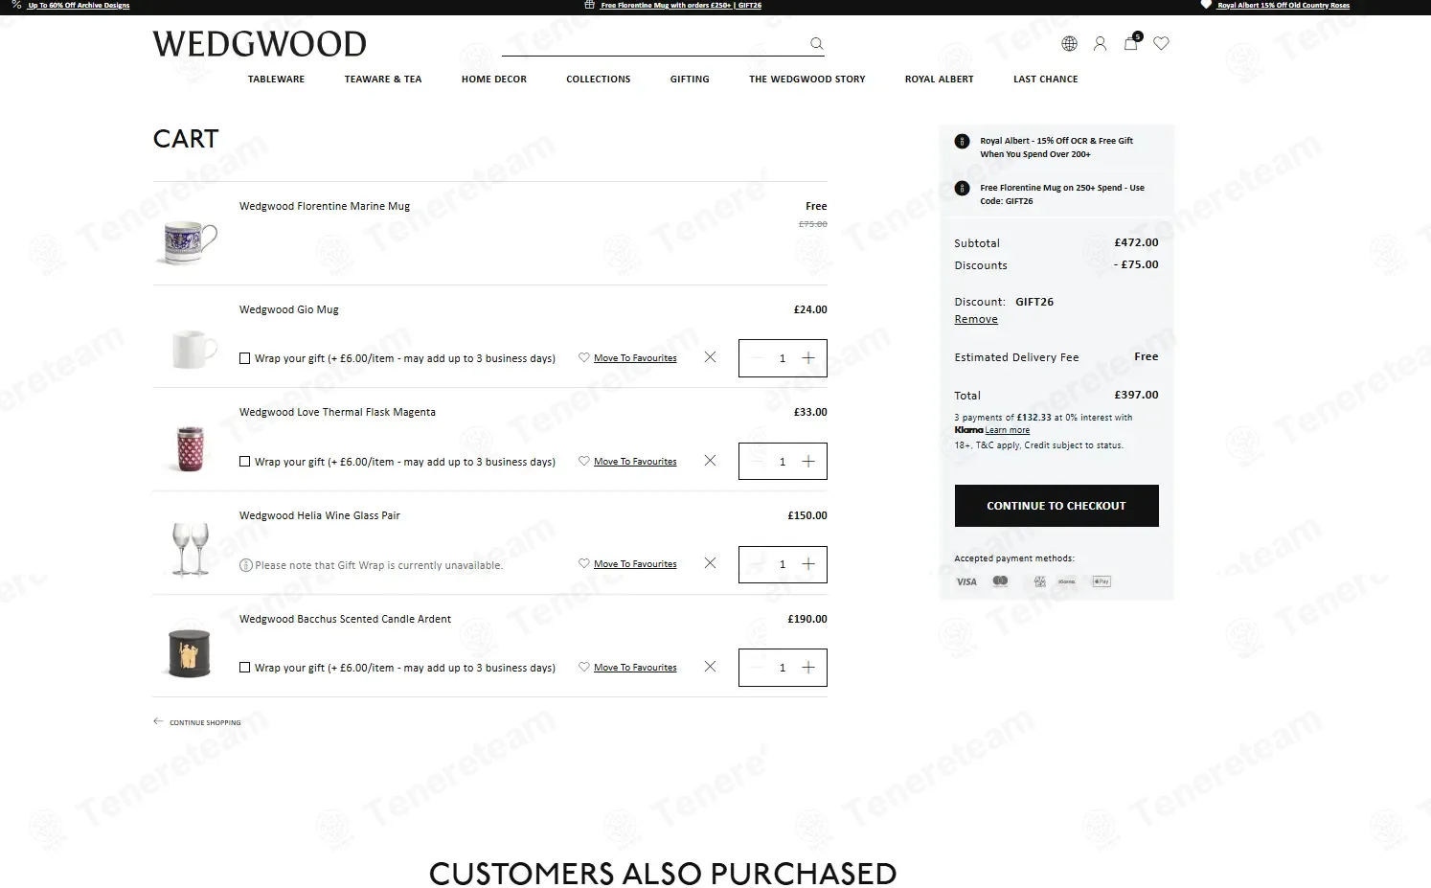Remove the GIFT26 discount code
Image resolution: width=1431 pixels, height=888 pixels.
point(976,320)
